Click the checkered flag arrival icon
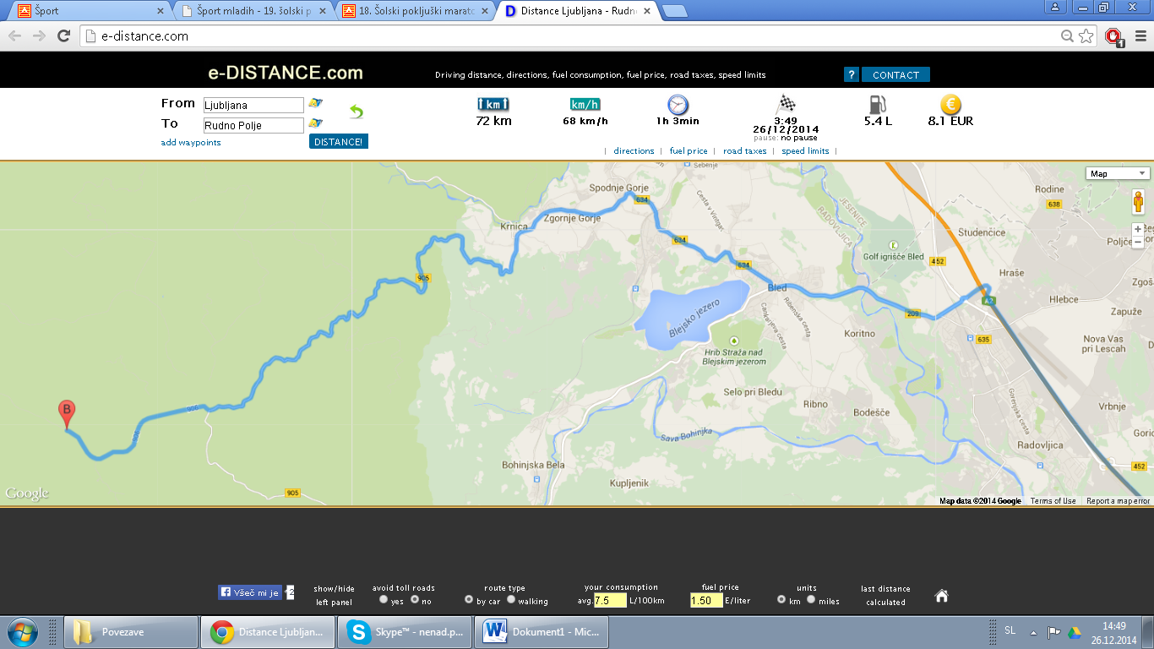Viewport: 1154px width, 649px height. [786, 104]
